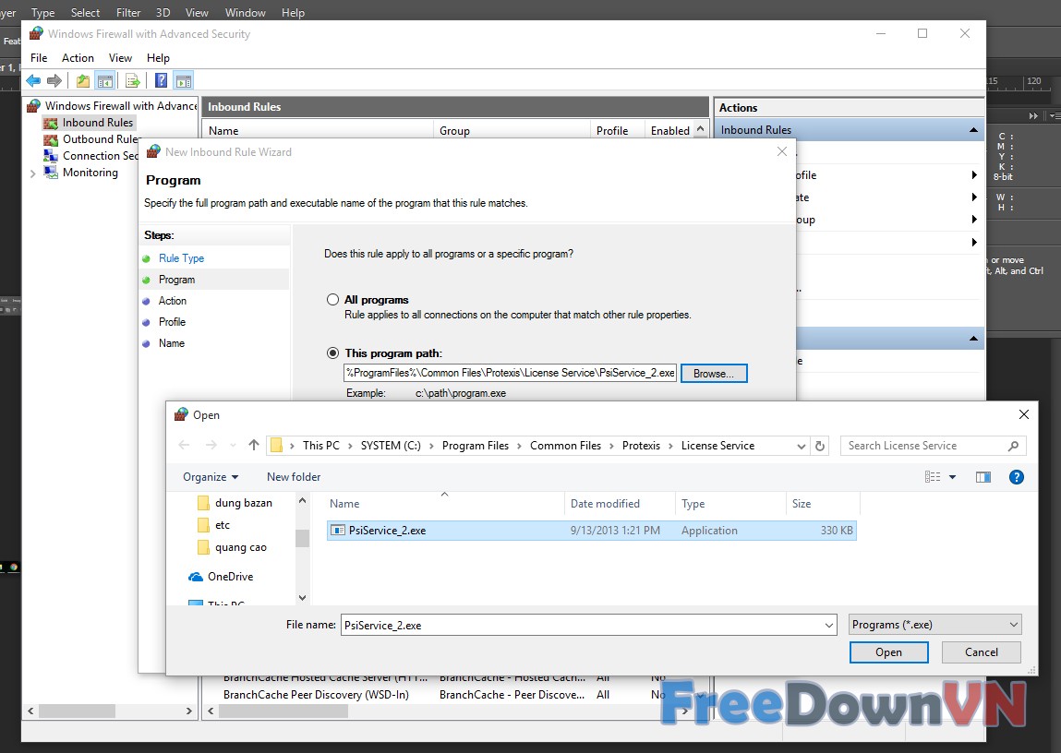Open the Filter menu in Photoshop
The image size is (1061, 753).
[x=128, y=13]
